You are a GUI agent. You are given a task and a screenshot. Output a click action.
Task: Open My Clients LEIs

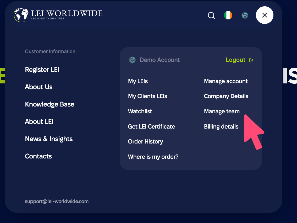click(147, 96)
